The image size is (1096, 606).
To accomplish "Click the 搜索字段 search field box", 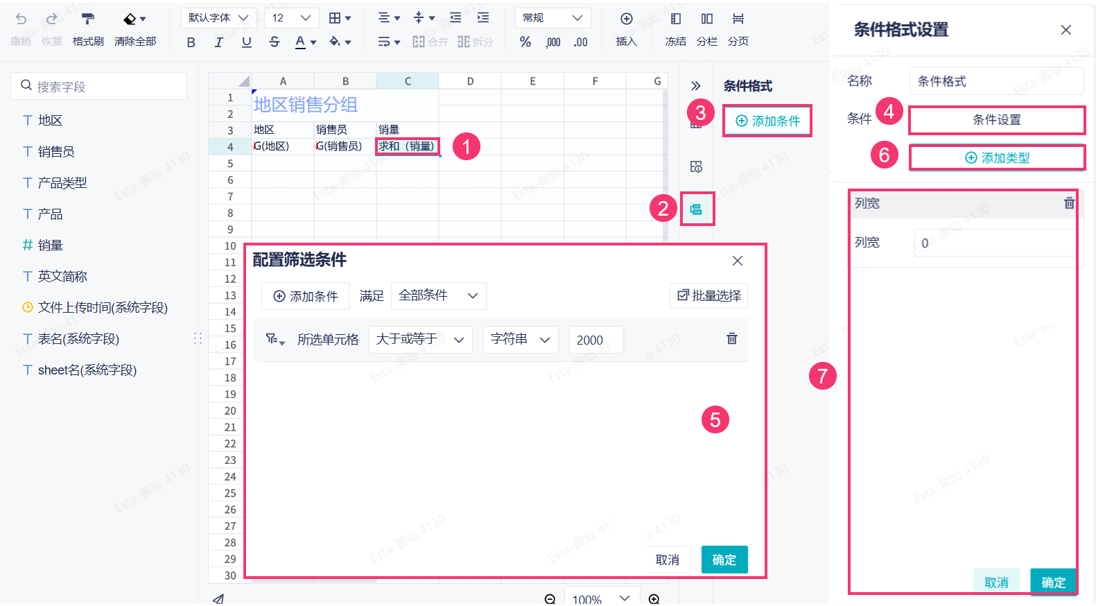I will [x=98, y=86].
